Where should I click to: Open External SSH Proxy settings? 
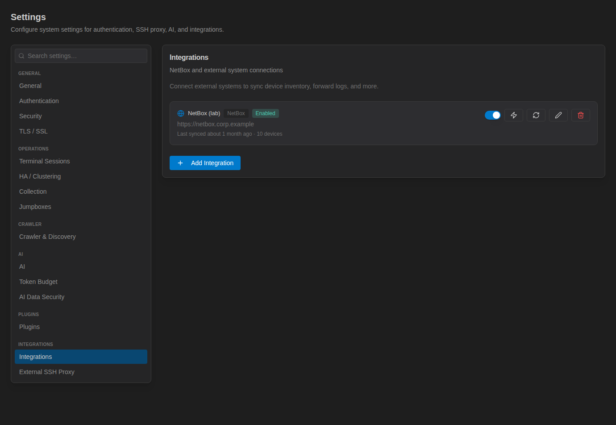81,372
